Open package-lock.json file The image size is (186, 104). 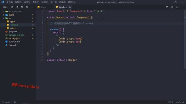(x=16, y=35)
